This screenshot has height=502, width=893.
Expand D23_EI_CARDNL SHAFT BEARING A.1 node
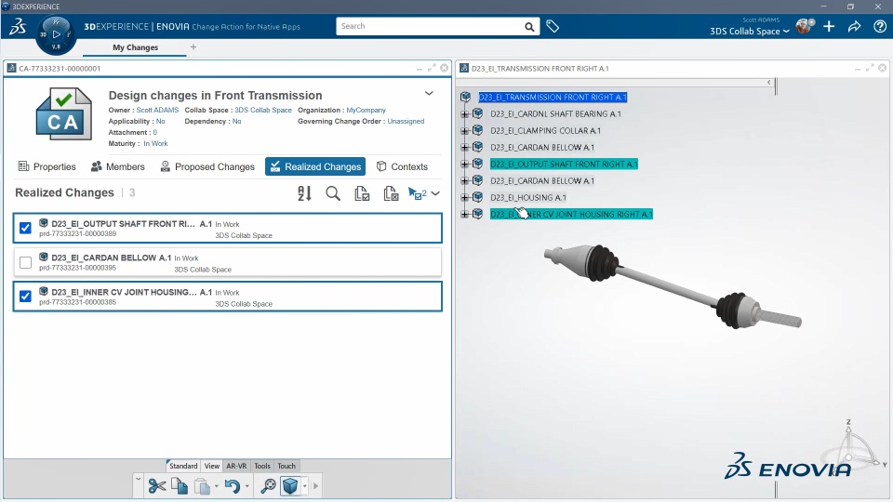click(x=465, y=113)
